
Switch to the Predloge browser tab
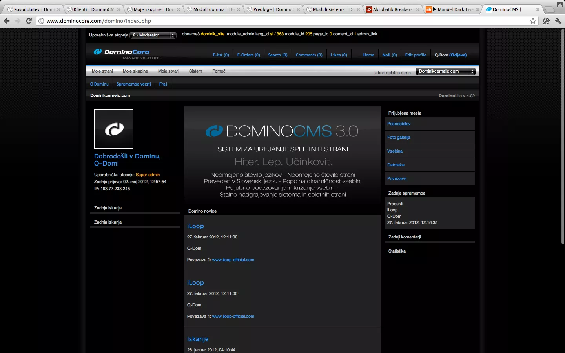pos(270,9)
